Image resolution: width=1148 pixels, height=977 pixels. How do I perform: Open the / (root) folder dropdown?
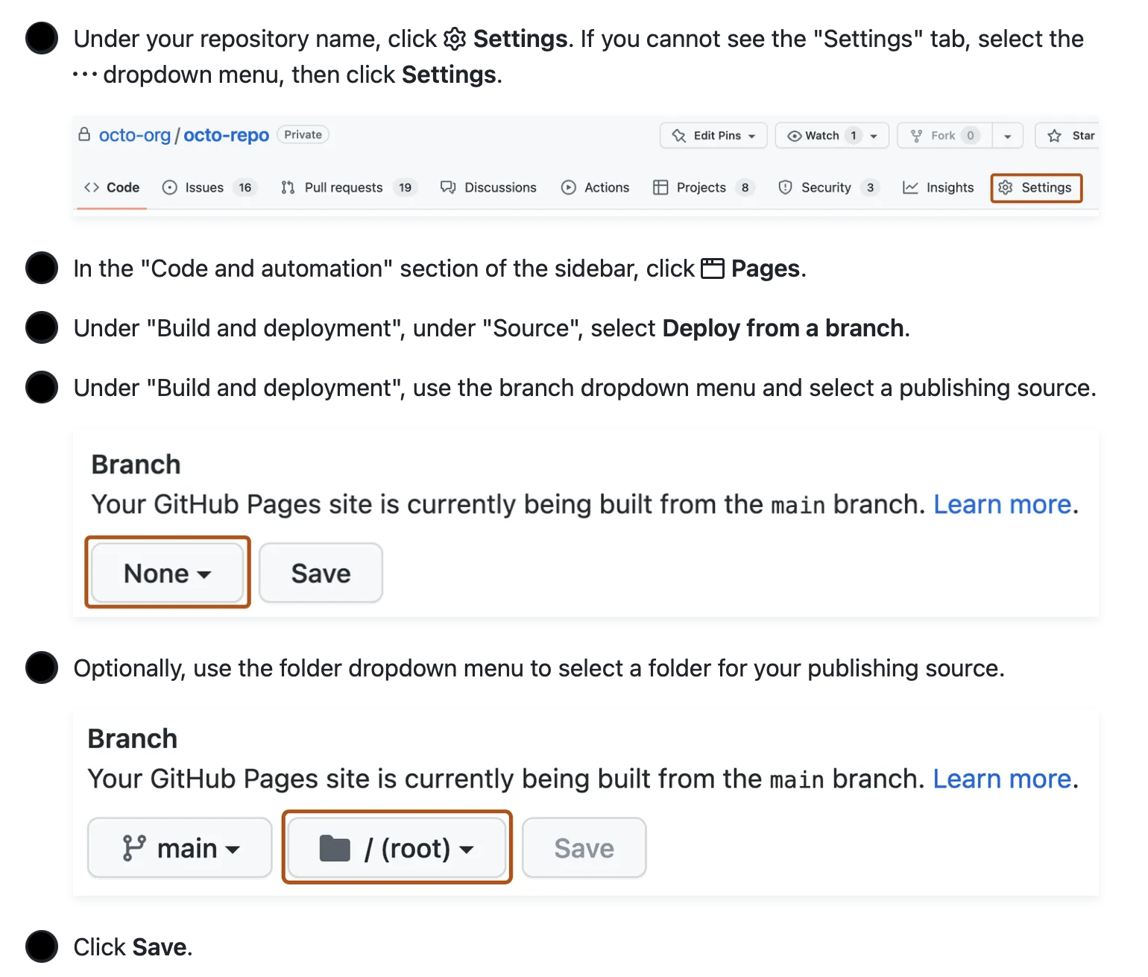coord(397,848)
